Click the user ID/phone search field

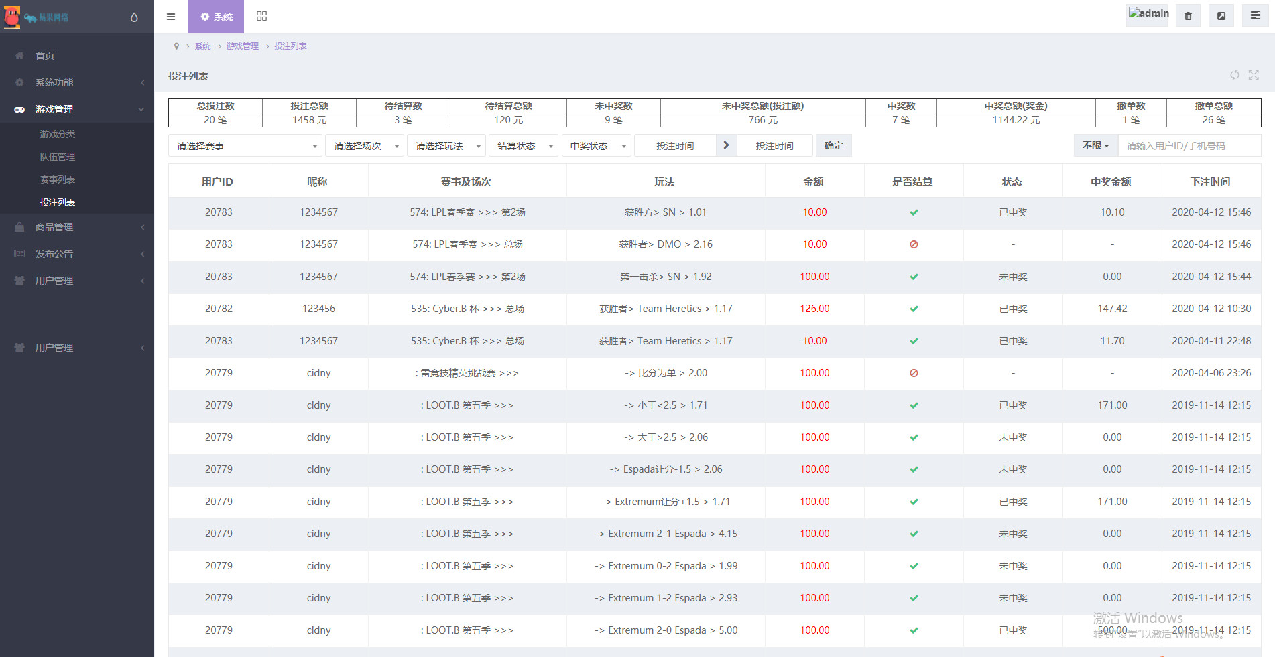[1189, 146]
